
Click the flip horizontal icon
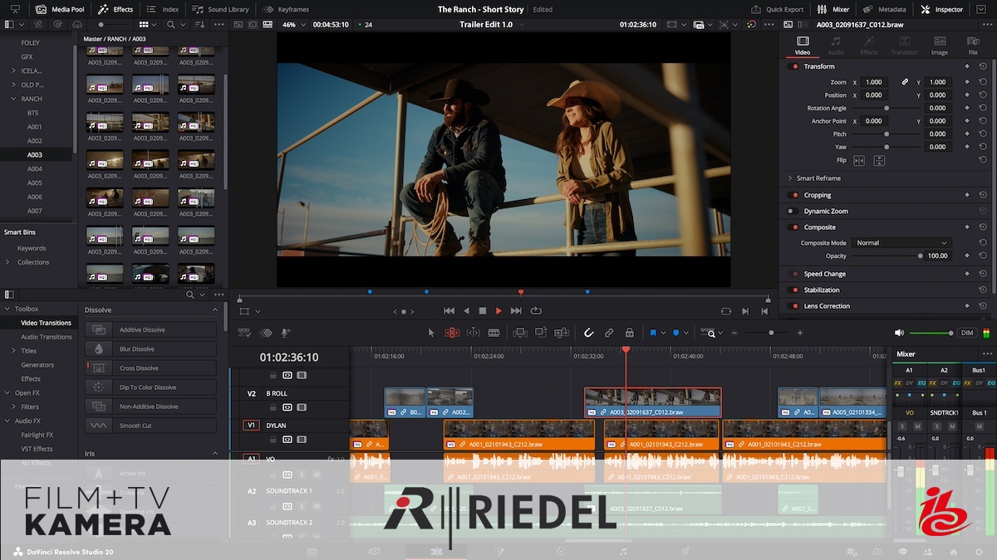[859, 160]
